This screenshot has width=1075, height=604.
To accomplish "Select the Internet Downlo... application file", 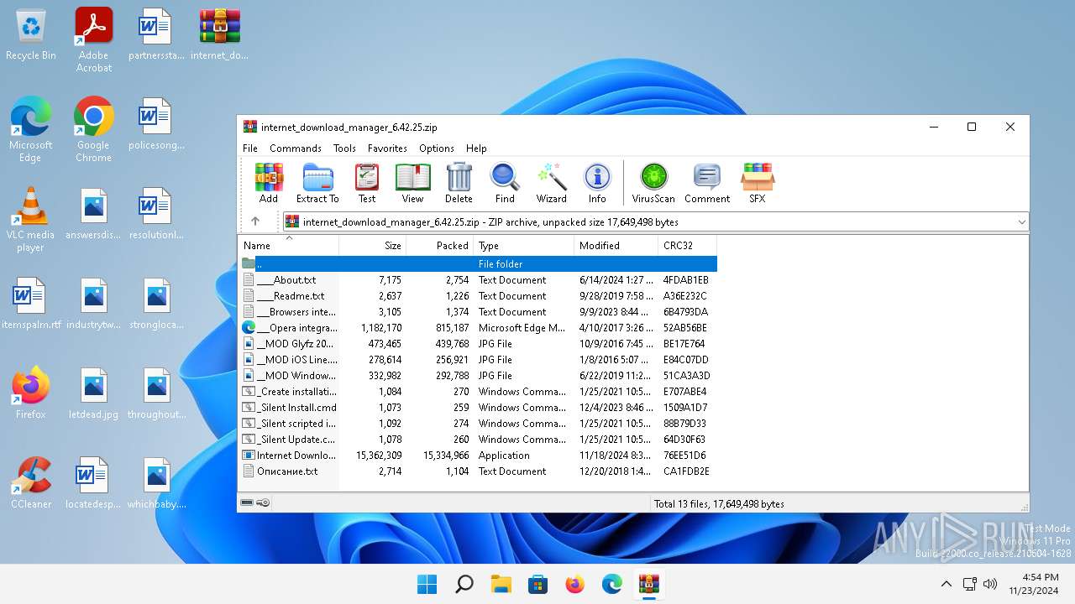I will [x=478, y=456].
